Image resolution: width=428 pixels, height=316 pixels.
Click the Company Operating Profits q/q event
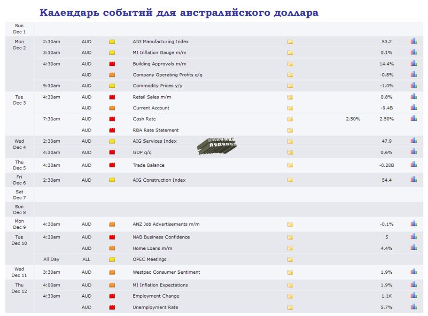click(x=167, y=75)
